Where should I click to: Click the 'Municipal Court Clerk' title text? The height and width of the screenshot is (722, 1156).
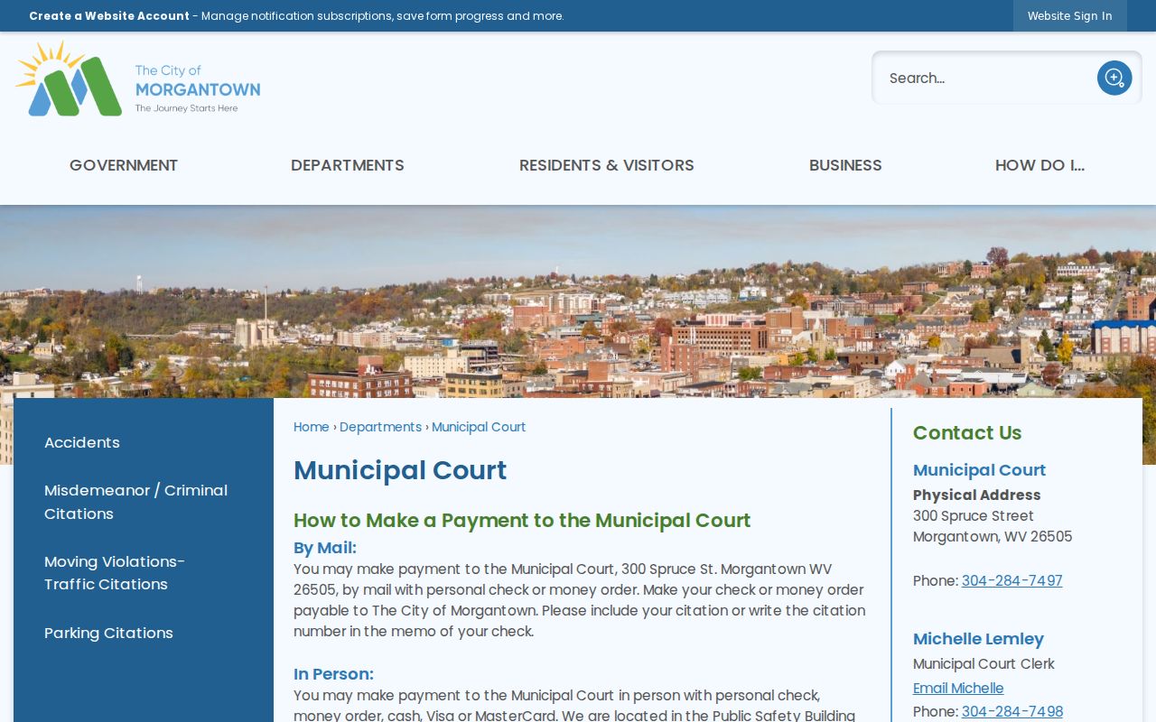pyautogui.click(x=984, y=663)
